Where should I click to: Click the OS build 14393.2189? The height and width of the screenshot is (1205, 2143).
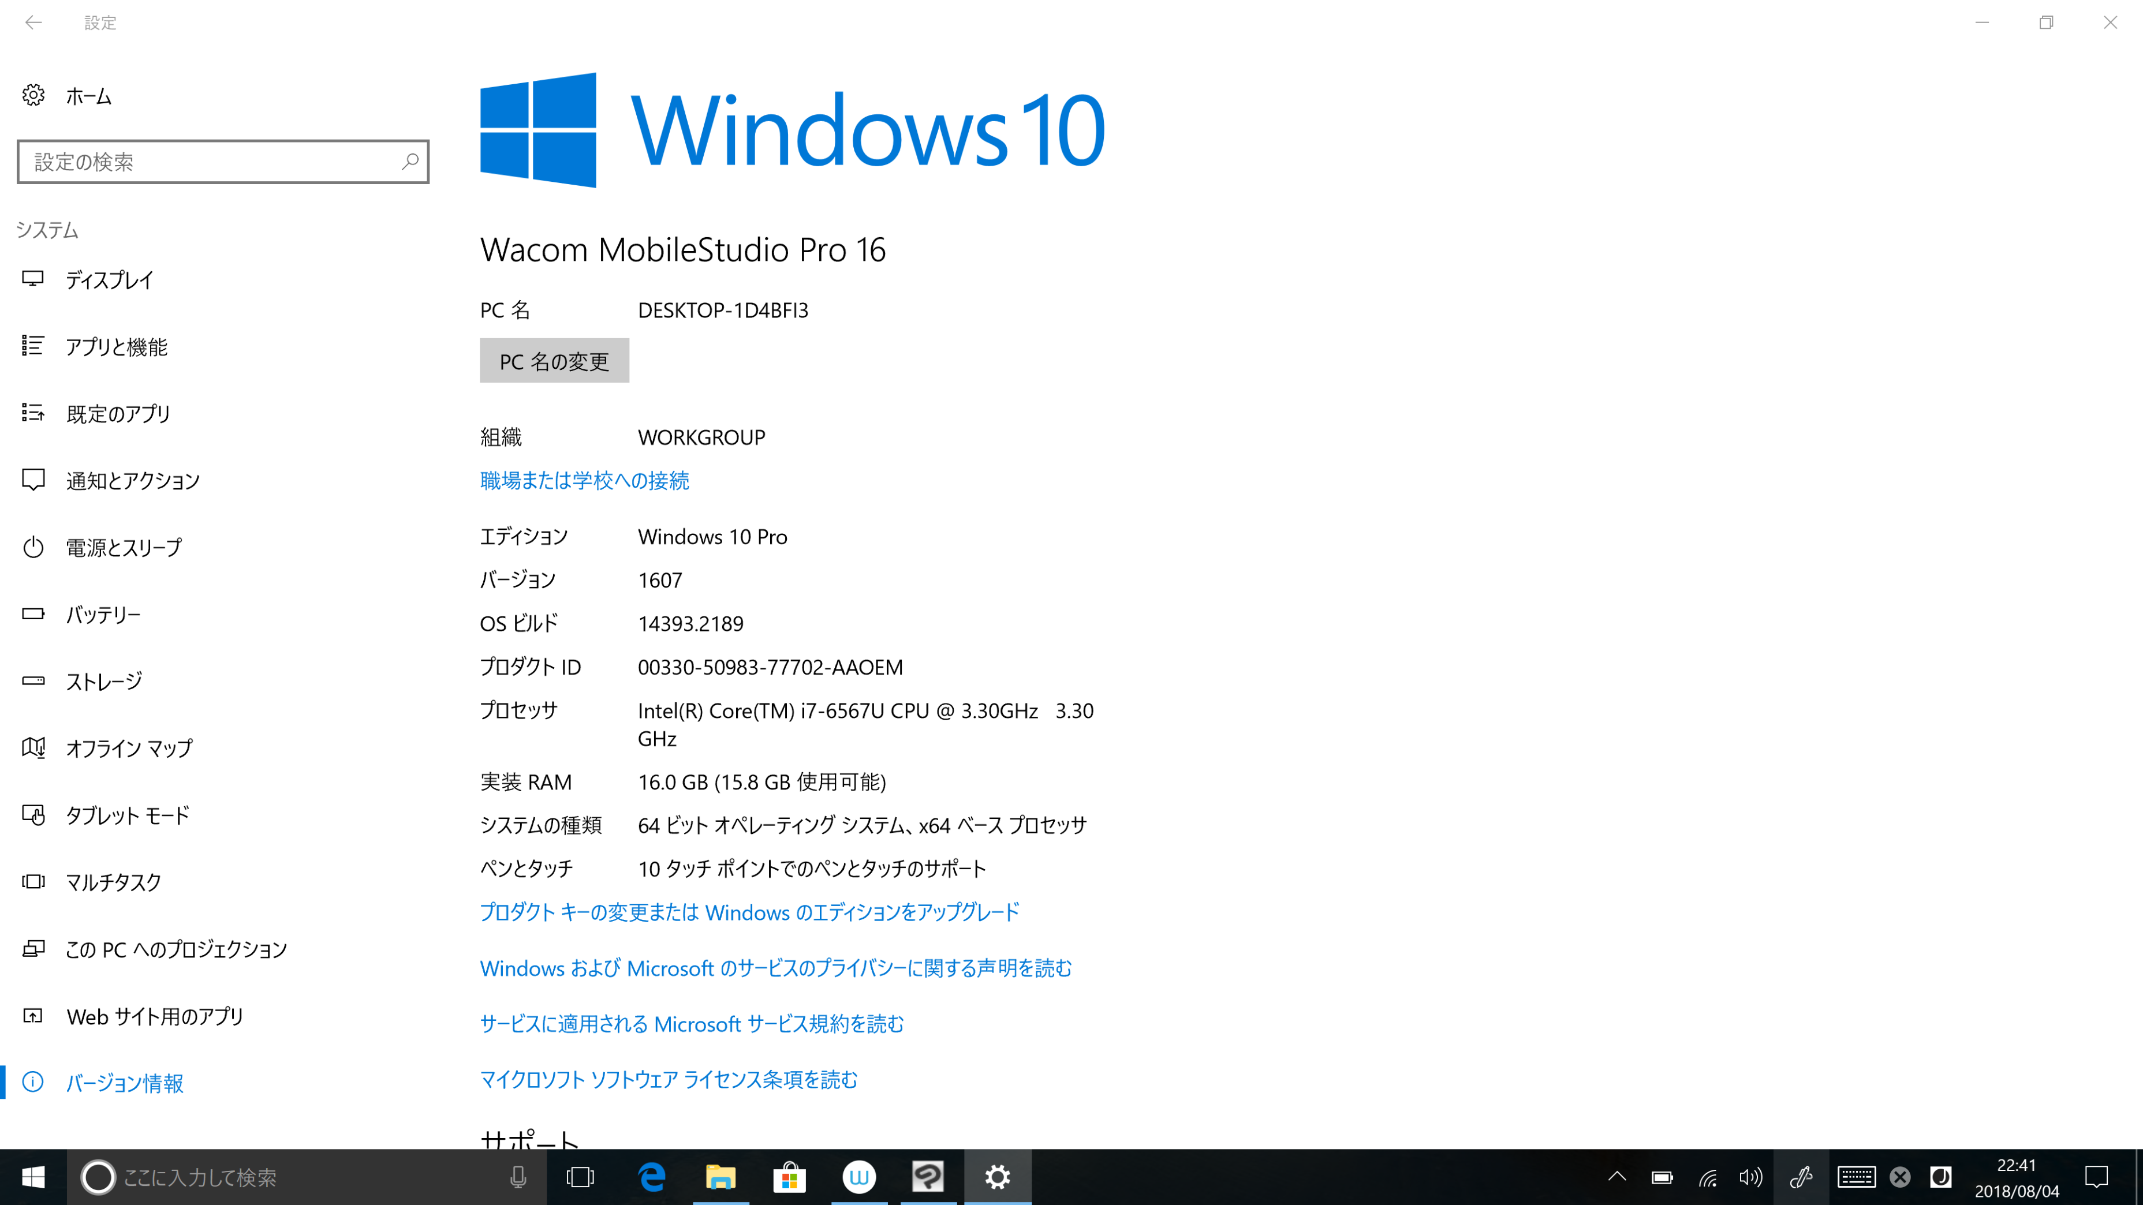tap(690, 624)
